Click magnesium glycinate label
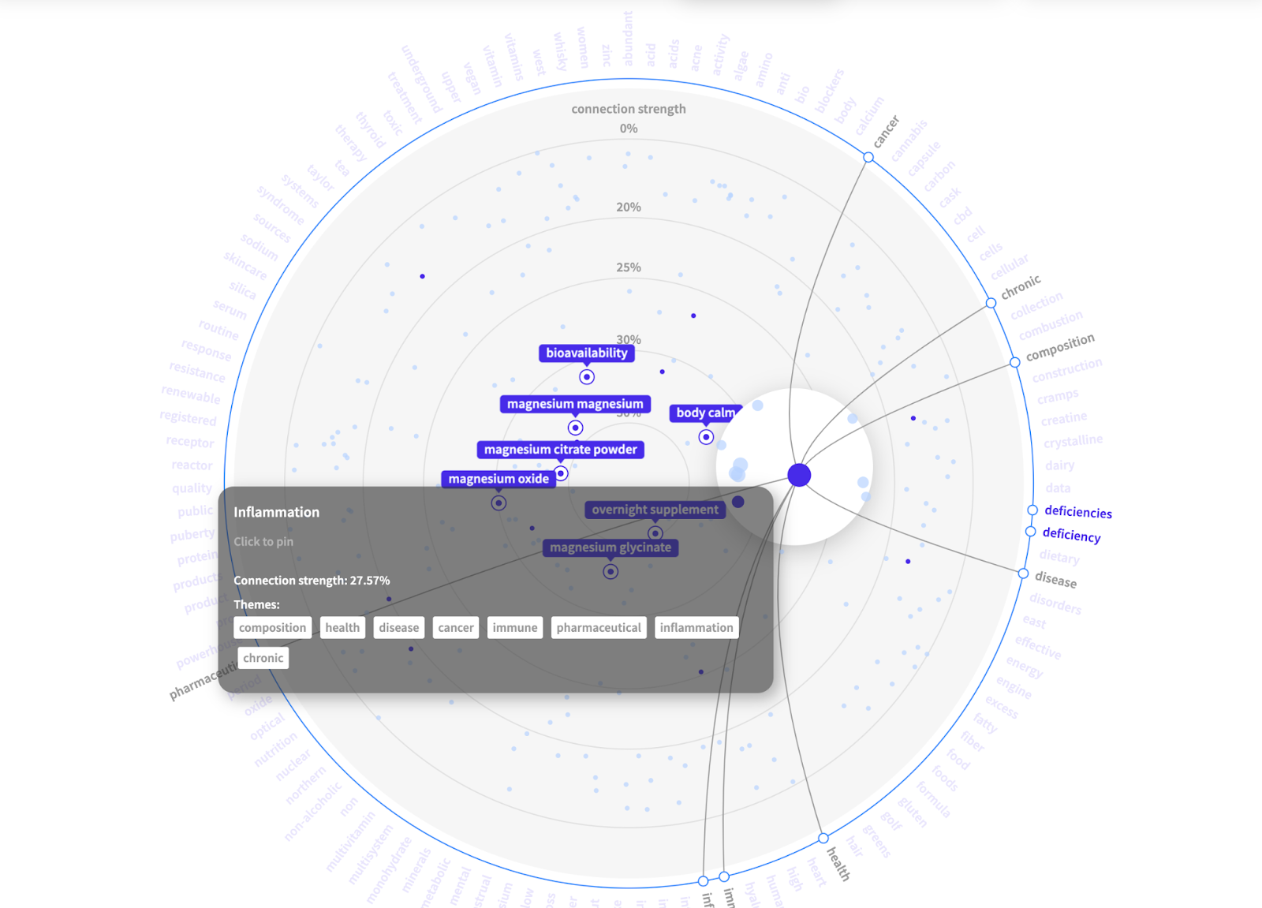The image size is (1262, 908). coord(610,547)
